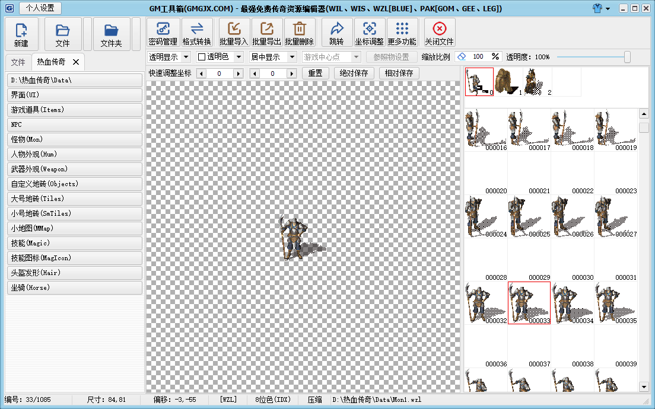Select sprite thumbnail 000033 in the grid

click(529, 302)
